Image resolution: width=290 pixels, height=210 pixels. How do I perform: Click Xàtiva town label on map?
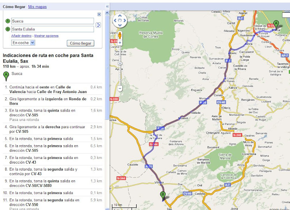click(x=233, y=88)
